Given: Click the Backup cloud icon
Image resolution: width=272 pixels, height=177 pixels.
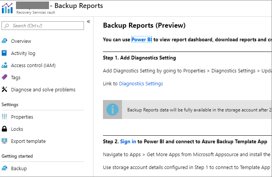Looking at the screenshot, I should click(x=4, y=168).
